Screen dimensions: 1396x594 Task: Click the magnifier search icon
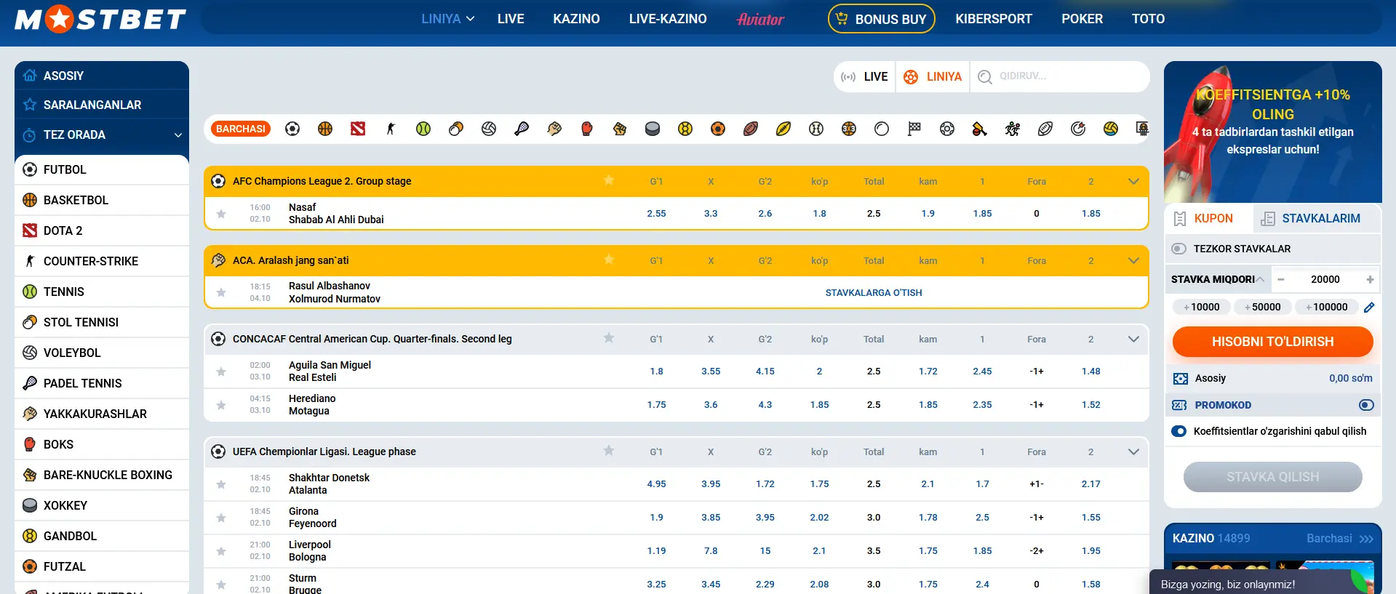985,76
